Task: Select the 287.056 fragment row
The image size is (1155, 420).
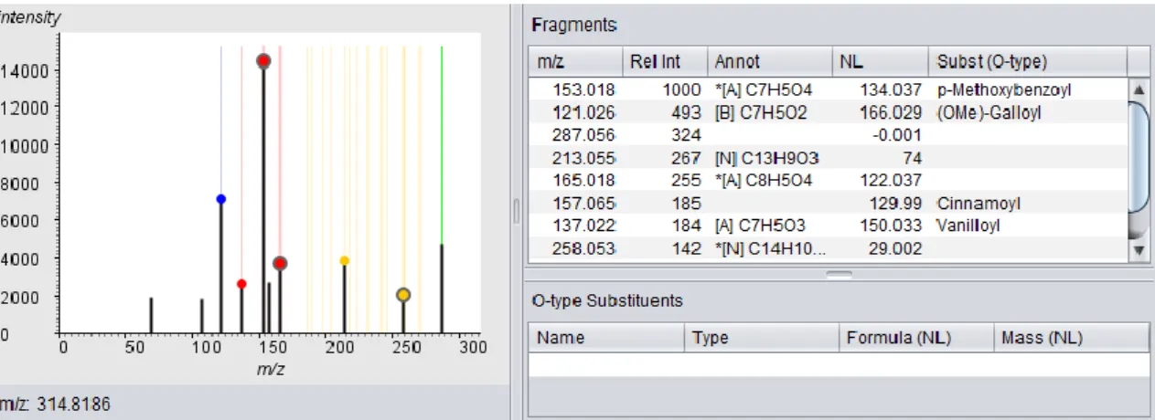Action: (x=828, y=132)
